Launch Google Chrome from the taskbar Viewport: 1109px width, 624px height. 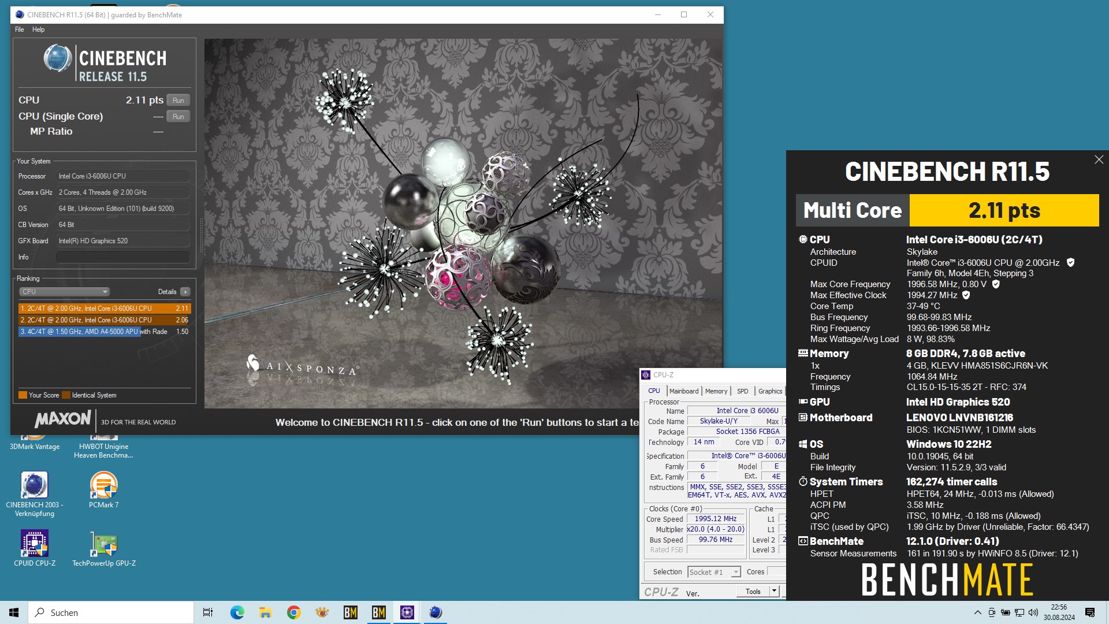[293, 612]
